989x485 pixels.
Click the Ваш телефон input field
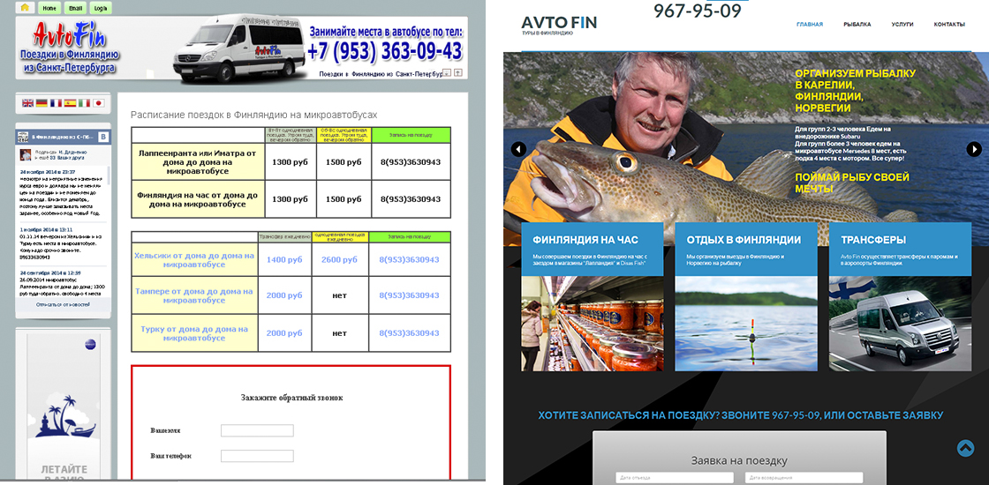pyautogui.click(x=257, y=456)
